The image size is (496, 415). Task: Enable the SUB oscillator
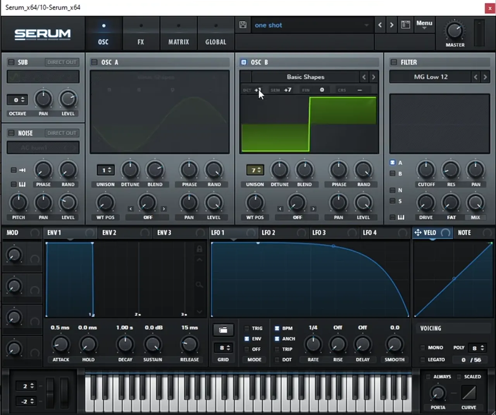pos(11,62)
